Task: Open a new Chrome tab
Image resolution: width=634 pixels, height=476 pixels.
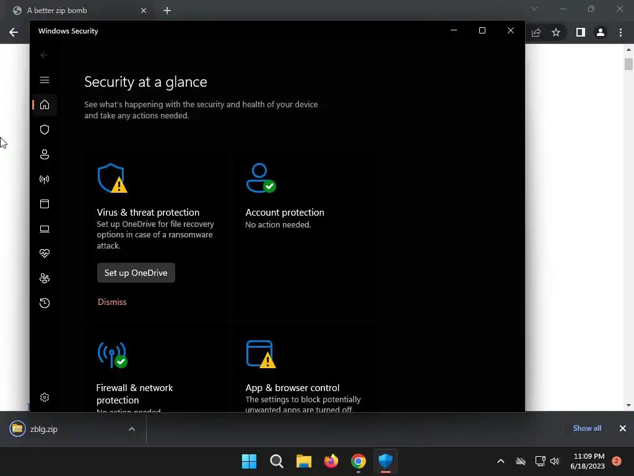Action: coord(167,11)
